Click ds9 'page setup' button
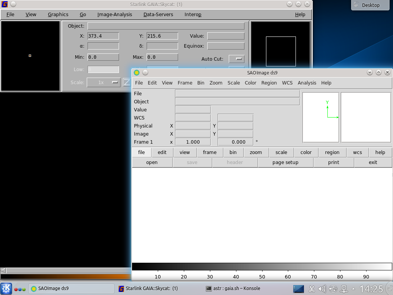This screenshot has width=393, height=295. point(285,162)
